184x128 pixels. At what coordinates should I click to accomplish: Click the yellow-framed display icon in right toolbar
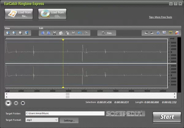(171, 33)
